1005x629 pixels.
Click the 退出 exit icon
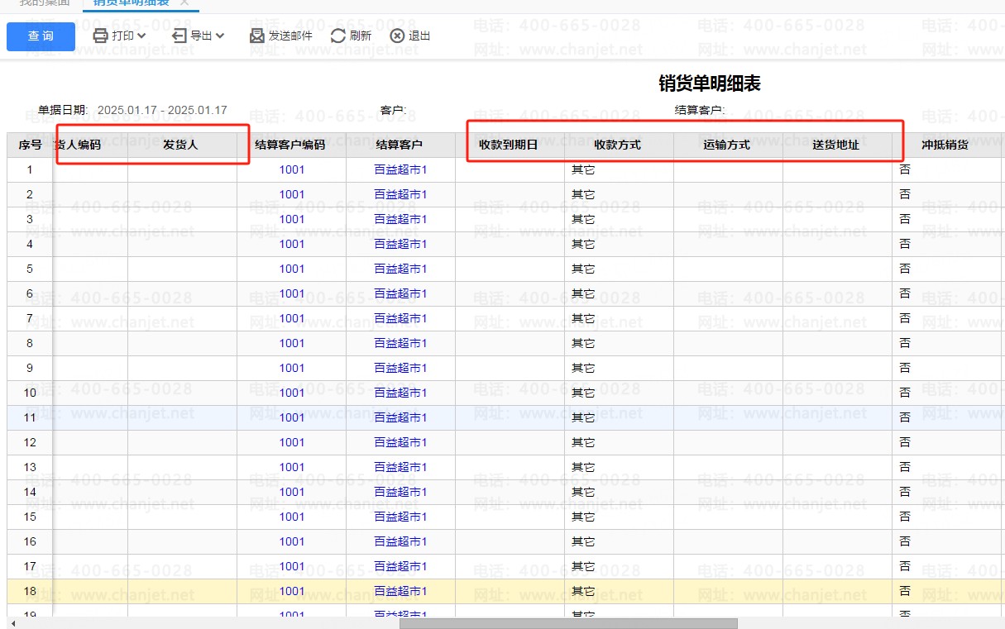pos(397,36)
